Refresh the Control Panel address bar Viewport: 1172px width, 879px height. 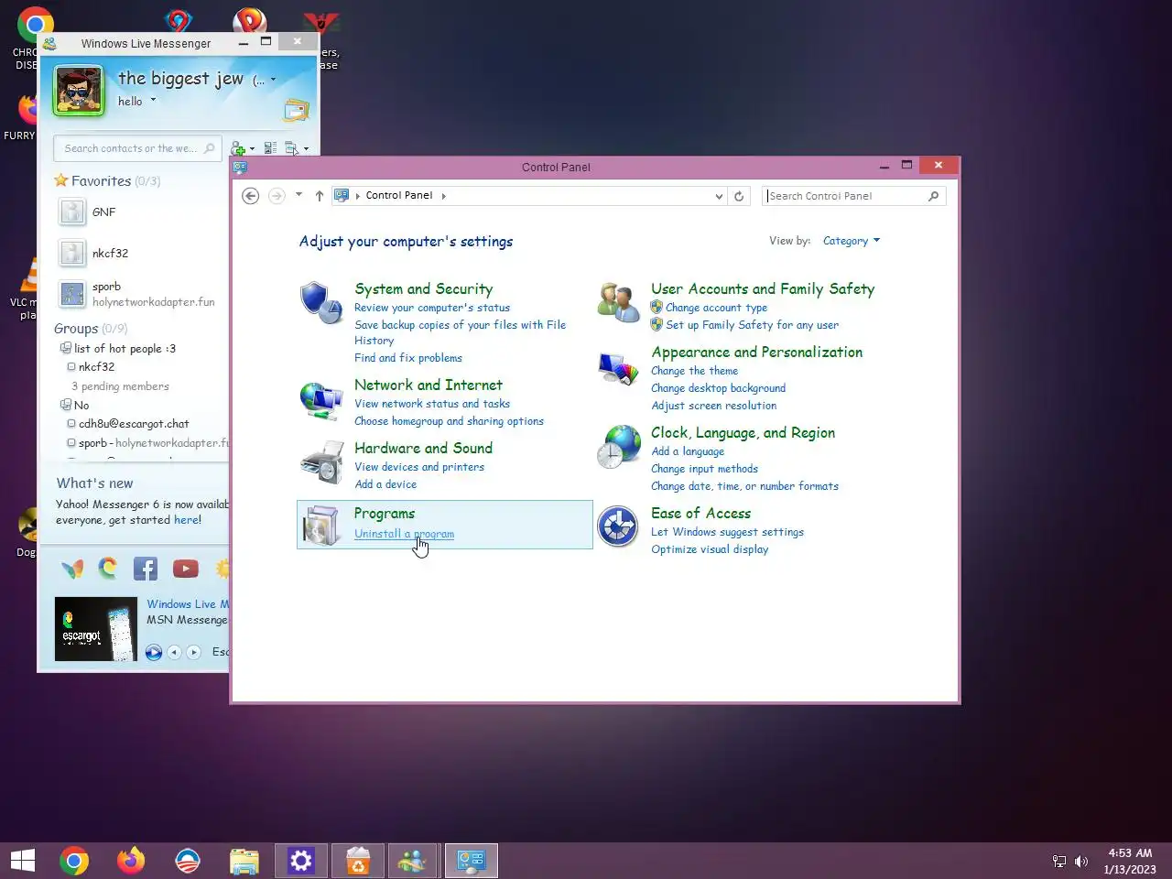(x=739, y=196)
